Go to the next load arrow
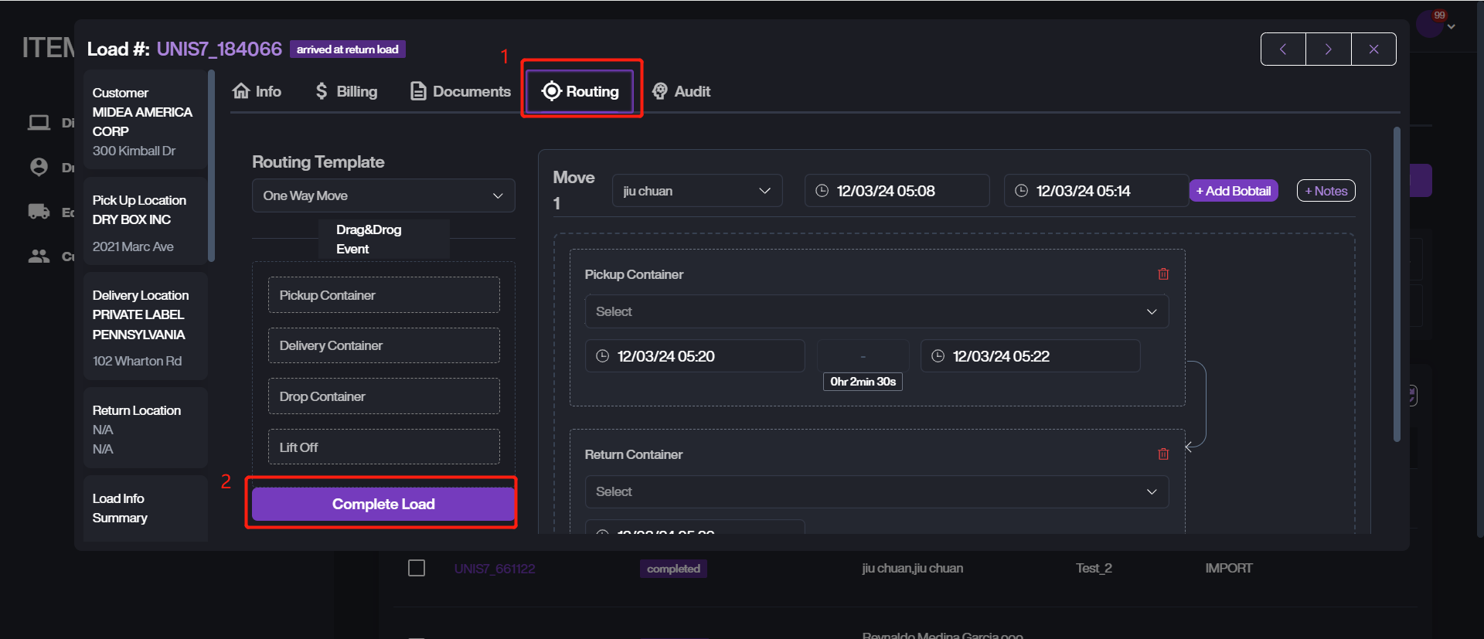The height and width of the screenshot is (639, 1484). coord(1328,49)
